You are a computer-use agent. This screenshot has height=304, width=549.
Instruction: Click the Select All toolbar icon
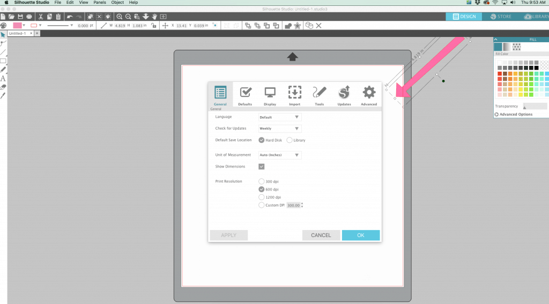90,17
